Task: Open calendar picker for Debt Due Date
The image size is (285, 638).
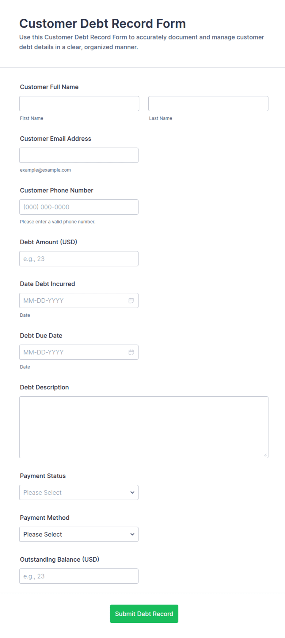Action: coord(131,352)
